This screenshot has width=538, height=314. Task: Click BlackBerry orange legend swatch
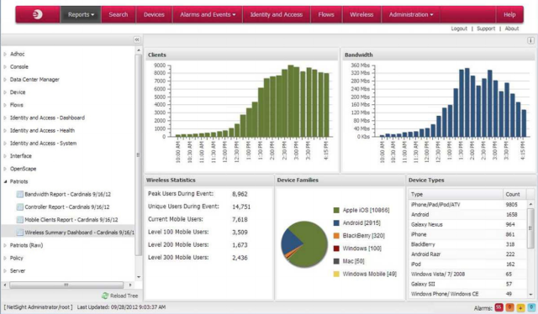[336, 235]
